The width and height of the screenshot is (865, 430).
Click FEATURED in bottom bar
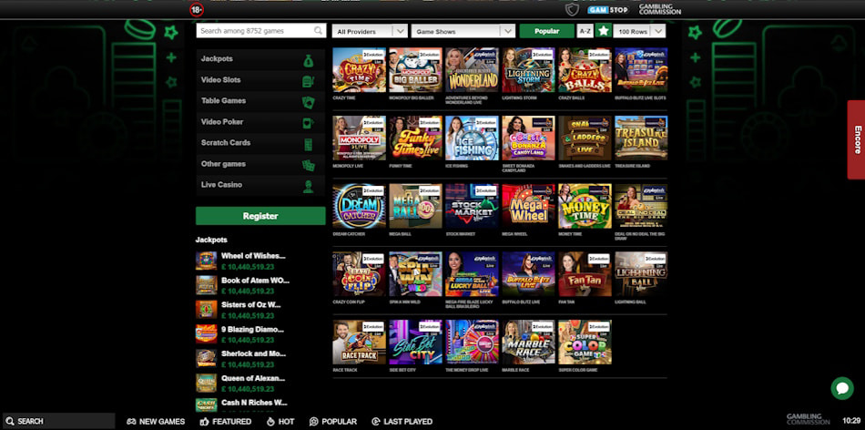[226, 421]
